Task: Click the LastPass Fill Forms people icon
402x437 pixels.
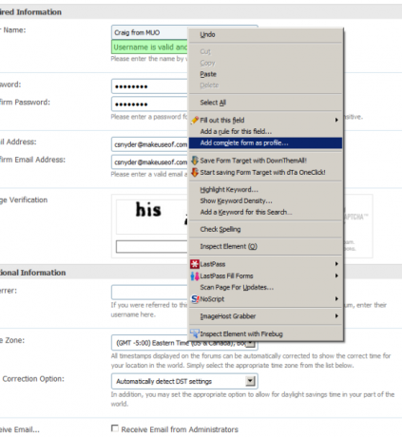Action: [x=195, y=275]
